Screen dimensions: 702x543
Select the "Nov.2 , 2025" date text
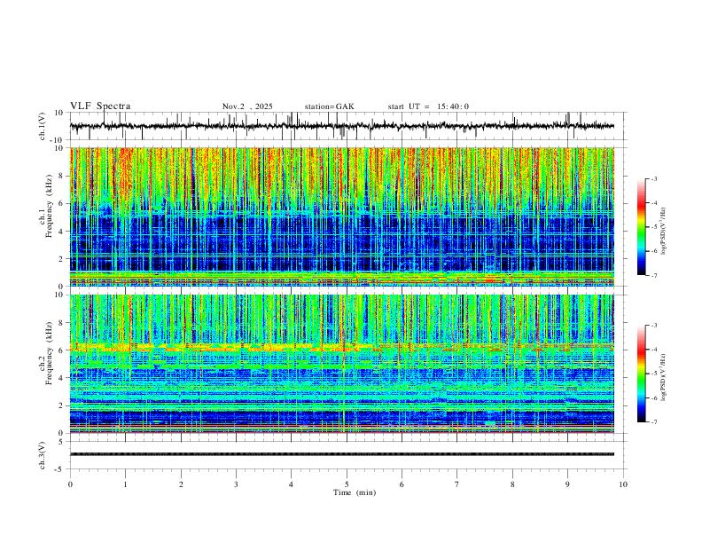[247, 106]
